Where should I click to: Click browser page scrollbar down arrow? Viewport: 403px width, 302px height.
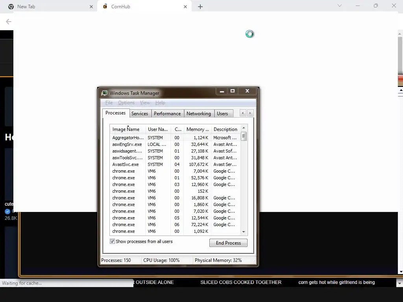coord(400,284)
